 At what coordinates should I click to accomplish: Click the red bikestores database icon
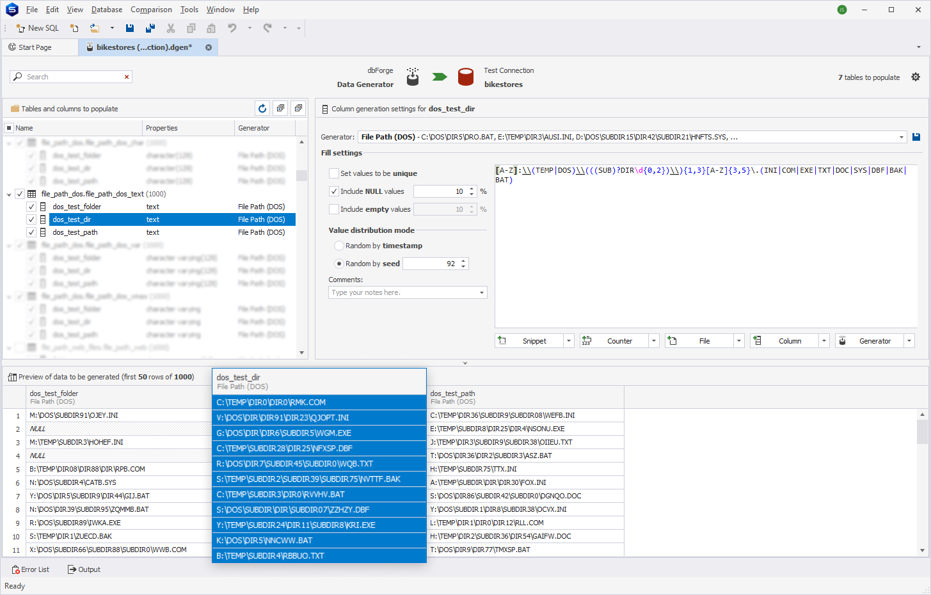point(466,77)
